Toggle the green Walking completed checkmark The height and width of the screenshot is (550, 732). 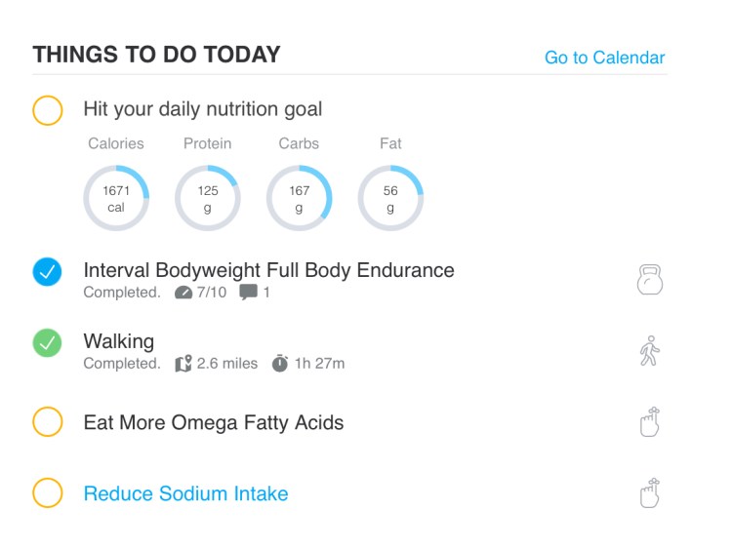47,343
